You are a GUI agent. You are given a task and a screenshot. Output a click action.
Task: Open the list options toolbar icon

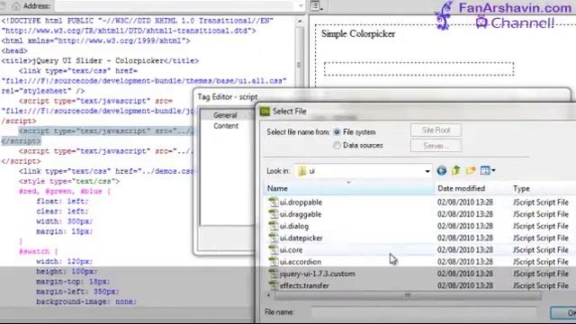[x=317, y=6]
